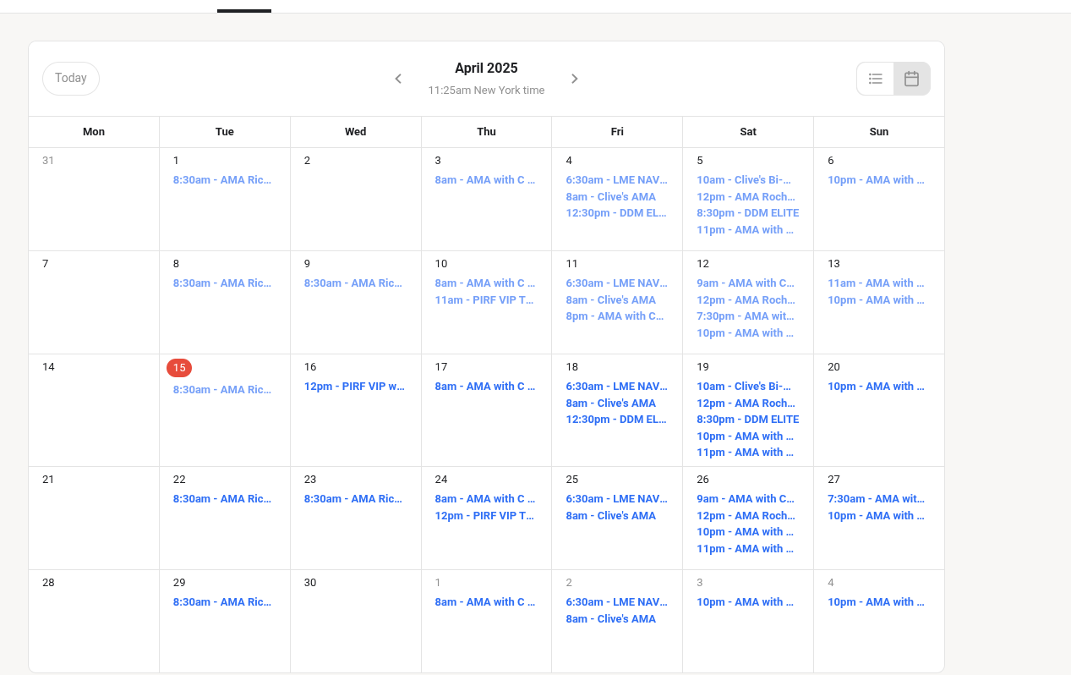Switch to list view icon
This screenshot has width=1071, height=675.
(x=876, y=79)
